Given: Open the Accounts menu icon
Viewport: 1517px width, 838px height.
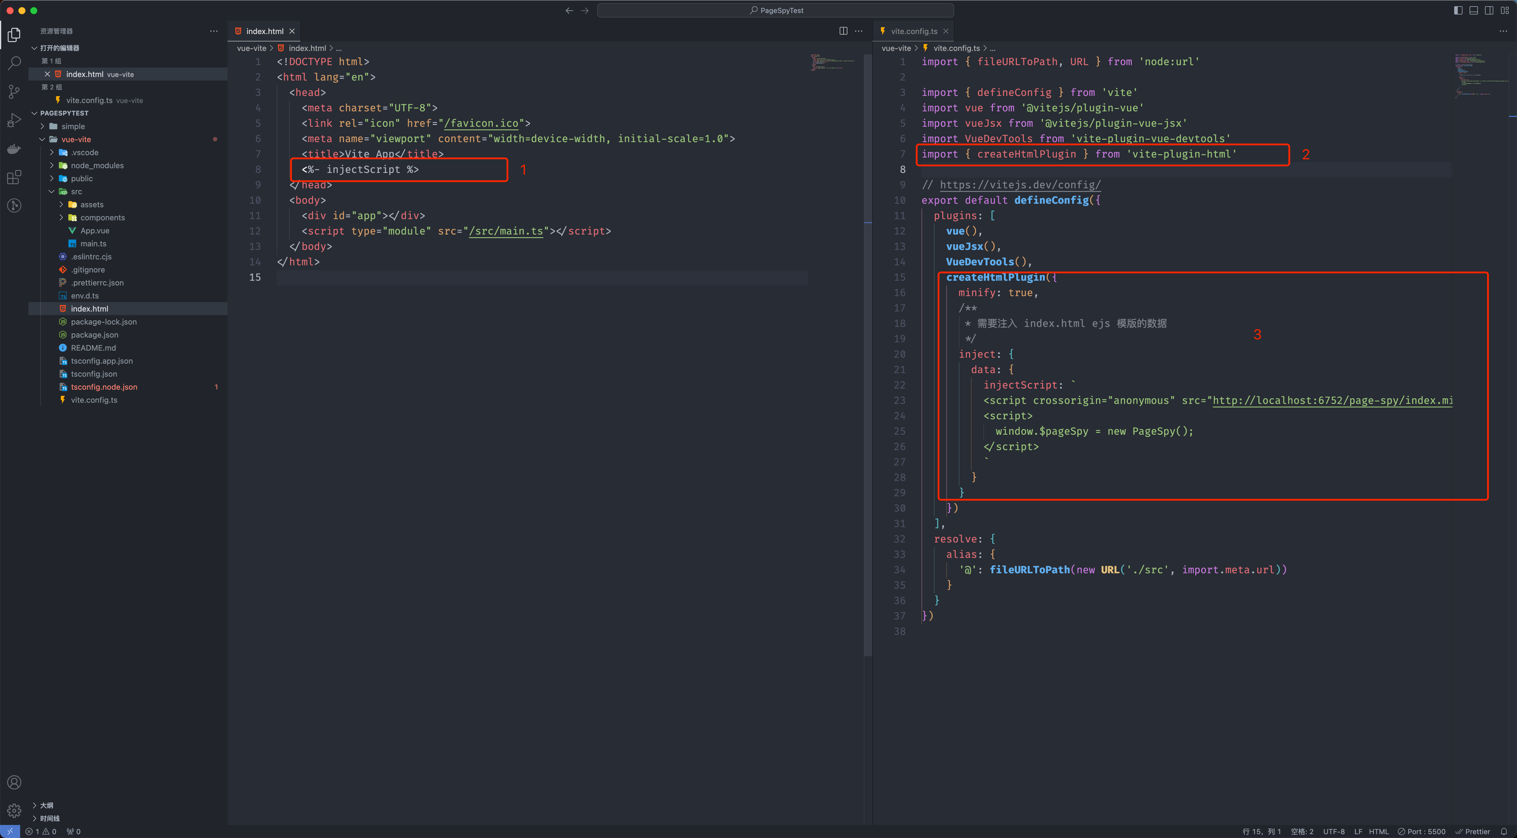Looking at the screenshot, I should [x=14, y=782].
